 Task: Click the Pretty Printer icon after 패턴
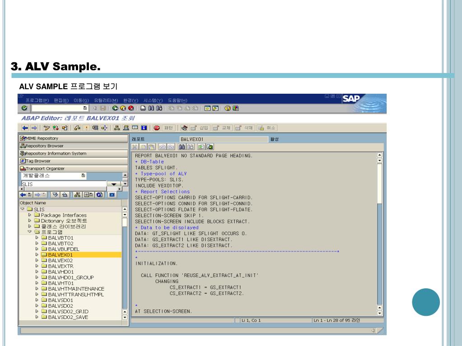(184, 128)
